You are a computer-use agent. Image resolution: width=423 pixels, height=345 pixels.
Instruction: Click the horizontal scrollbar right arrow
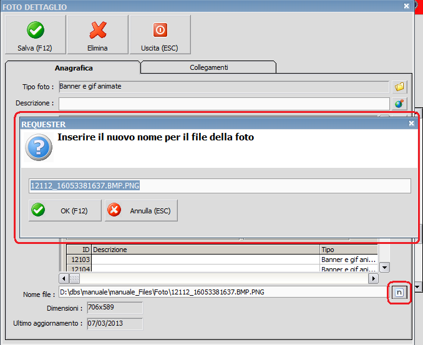pyautogui.click(x=373, y=278)
